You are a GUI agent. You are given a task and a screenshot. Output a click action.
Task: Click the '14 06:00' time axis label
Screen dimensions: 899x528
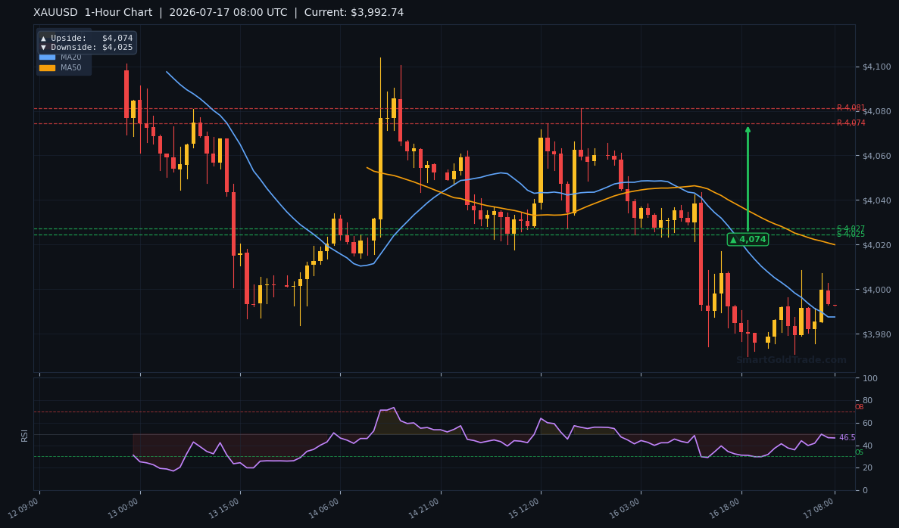click(324, 508)
